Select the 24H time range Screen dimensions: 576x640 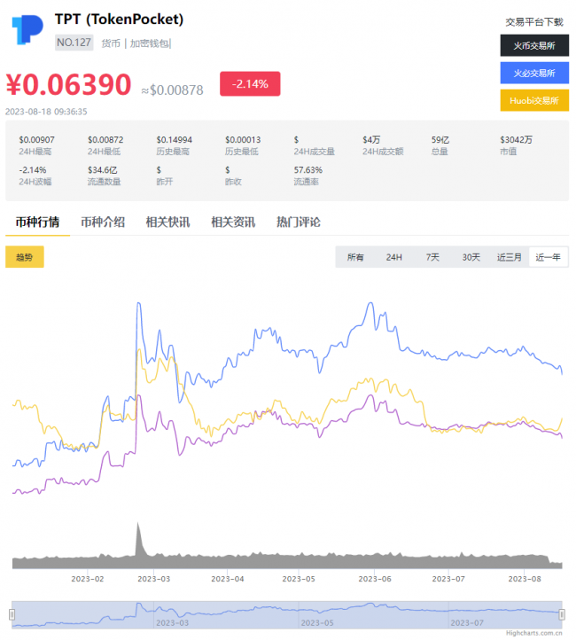point(394,257)
